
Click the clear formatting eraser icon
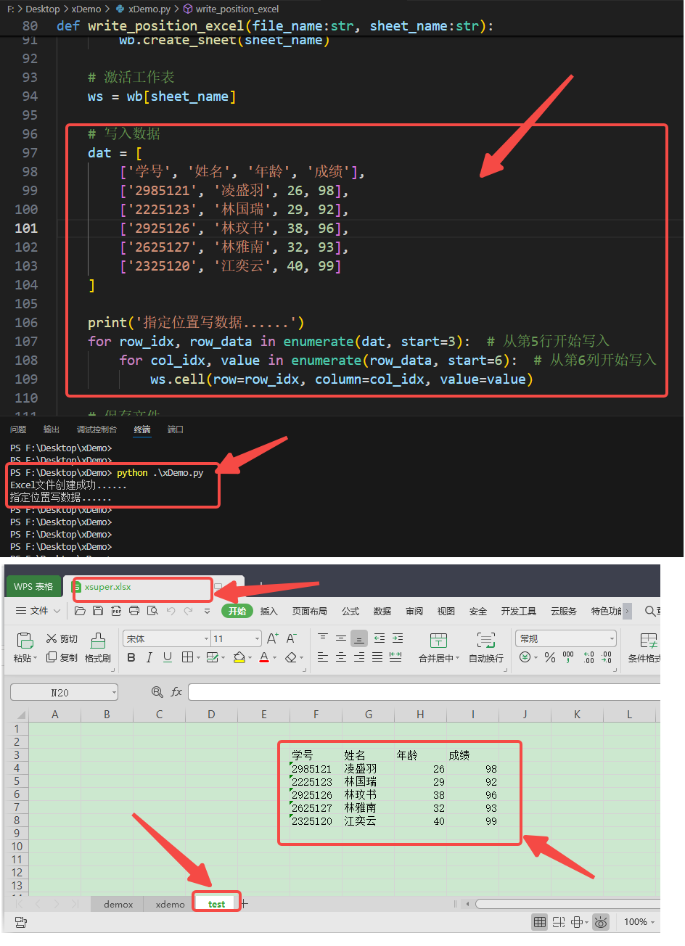tap(291, 657)
